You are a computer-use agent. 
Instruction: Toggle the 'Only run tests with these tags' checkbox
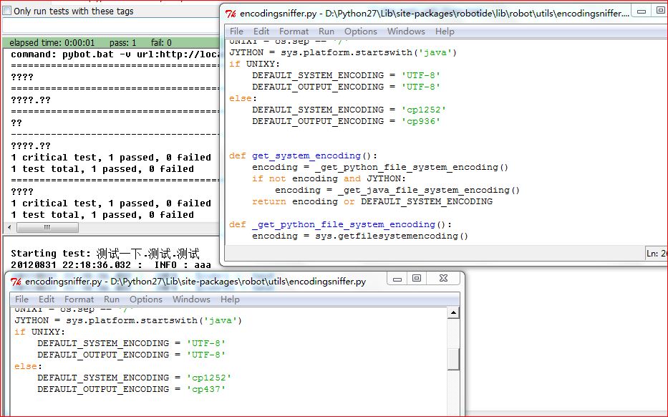pos(7,11)
